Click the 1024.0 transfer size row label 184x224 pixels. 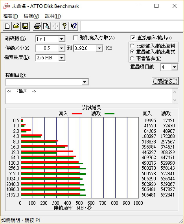[x=13, y=179]
